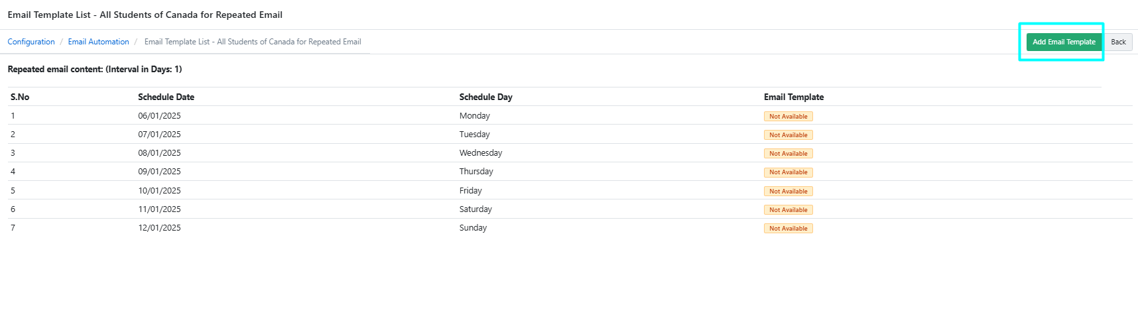
Task: Select the 12/01/2025 schedule date cell
Action: (x=159, y=228)
